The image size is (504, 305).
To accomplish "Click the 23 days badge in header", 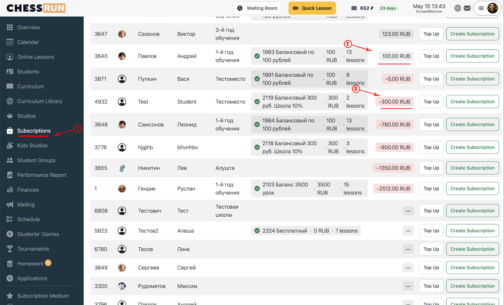I will (388, 8).
